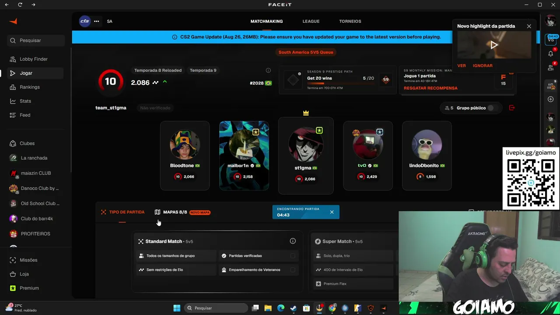560x315 pixels.
Task: Open Counter-Strike icon in the taskbar
Action: [357, 308]
